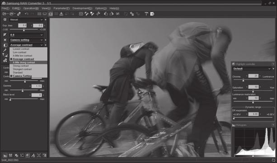The width and height of the screenshot is (277, 163).
Task: Open the Operation menu
Action: coord(31,8)
